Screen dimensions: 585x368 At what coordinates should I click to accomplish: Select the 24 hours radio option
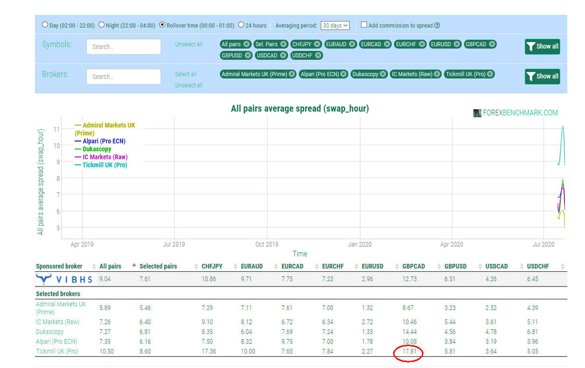(241, 25)
